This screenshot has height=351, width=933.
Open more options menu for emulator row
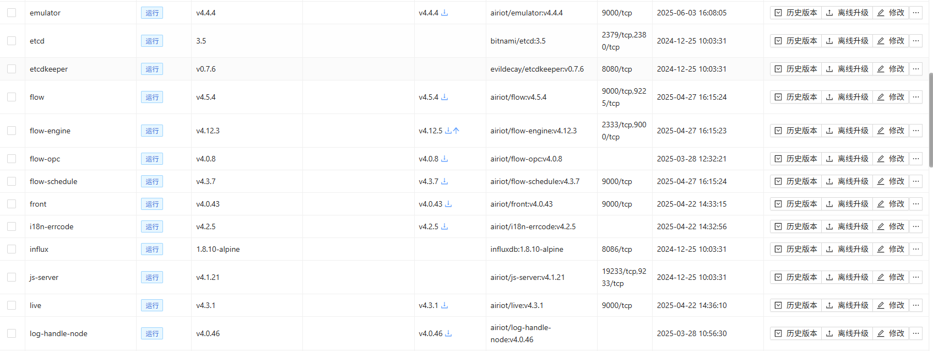916,13
